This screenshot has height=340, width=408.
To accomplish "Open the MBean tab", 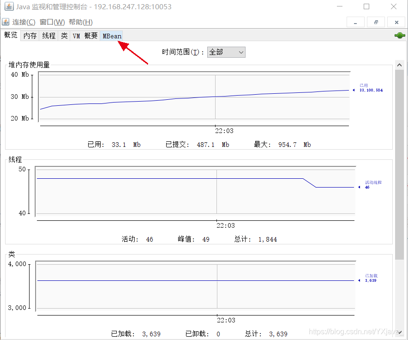I will [x=112, y=36].
